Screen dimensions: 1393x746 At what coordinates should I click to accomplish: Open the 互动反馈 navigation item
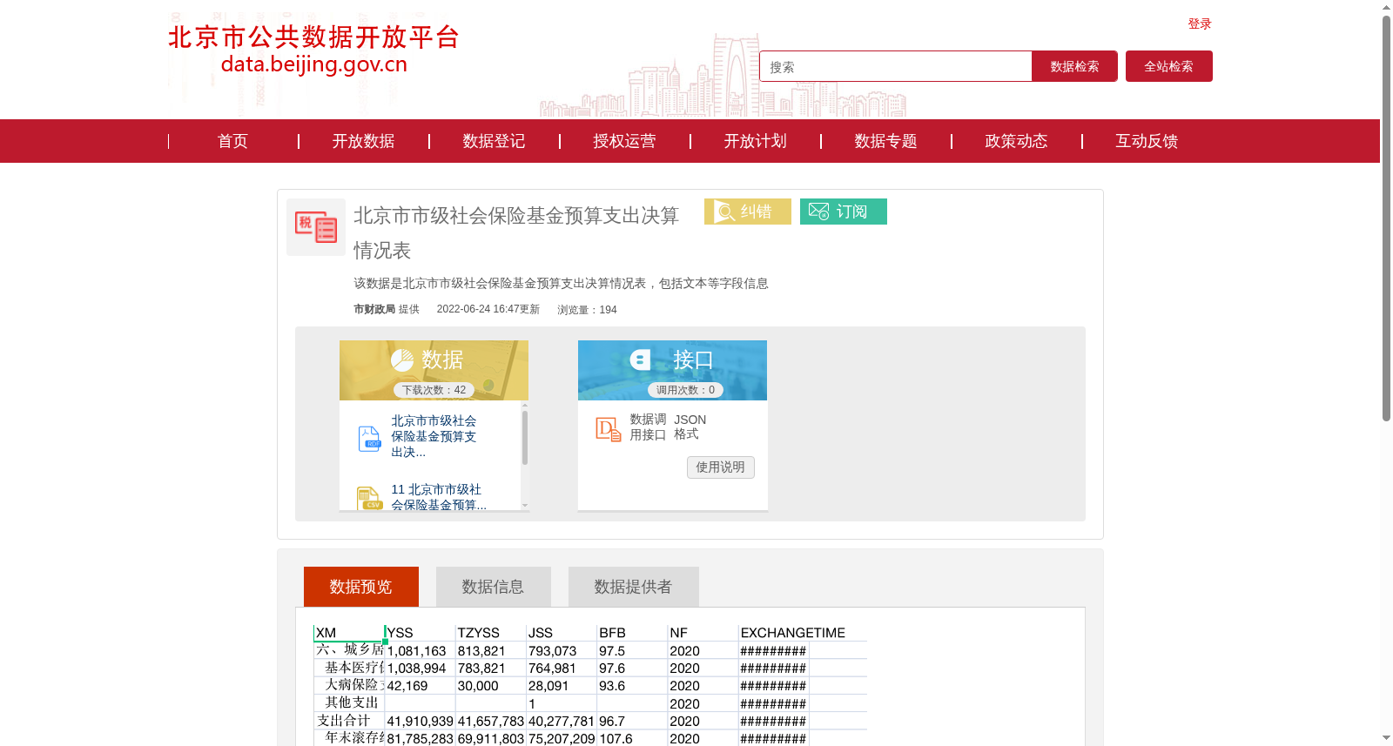1147,141
